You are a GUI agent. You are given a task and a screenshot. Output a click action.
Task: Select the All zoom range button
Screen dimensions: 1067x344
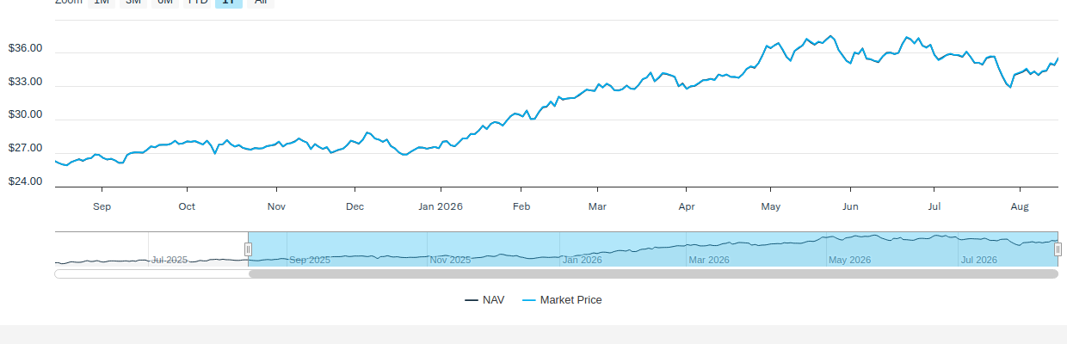point(260,2)
